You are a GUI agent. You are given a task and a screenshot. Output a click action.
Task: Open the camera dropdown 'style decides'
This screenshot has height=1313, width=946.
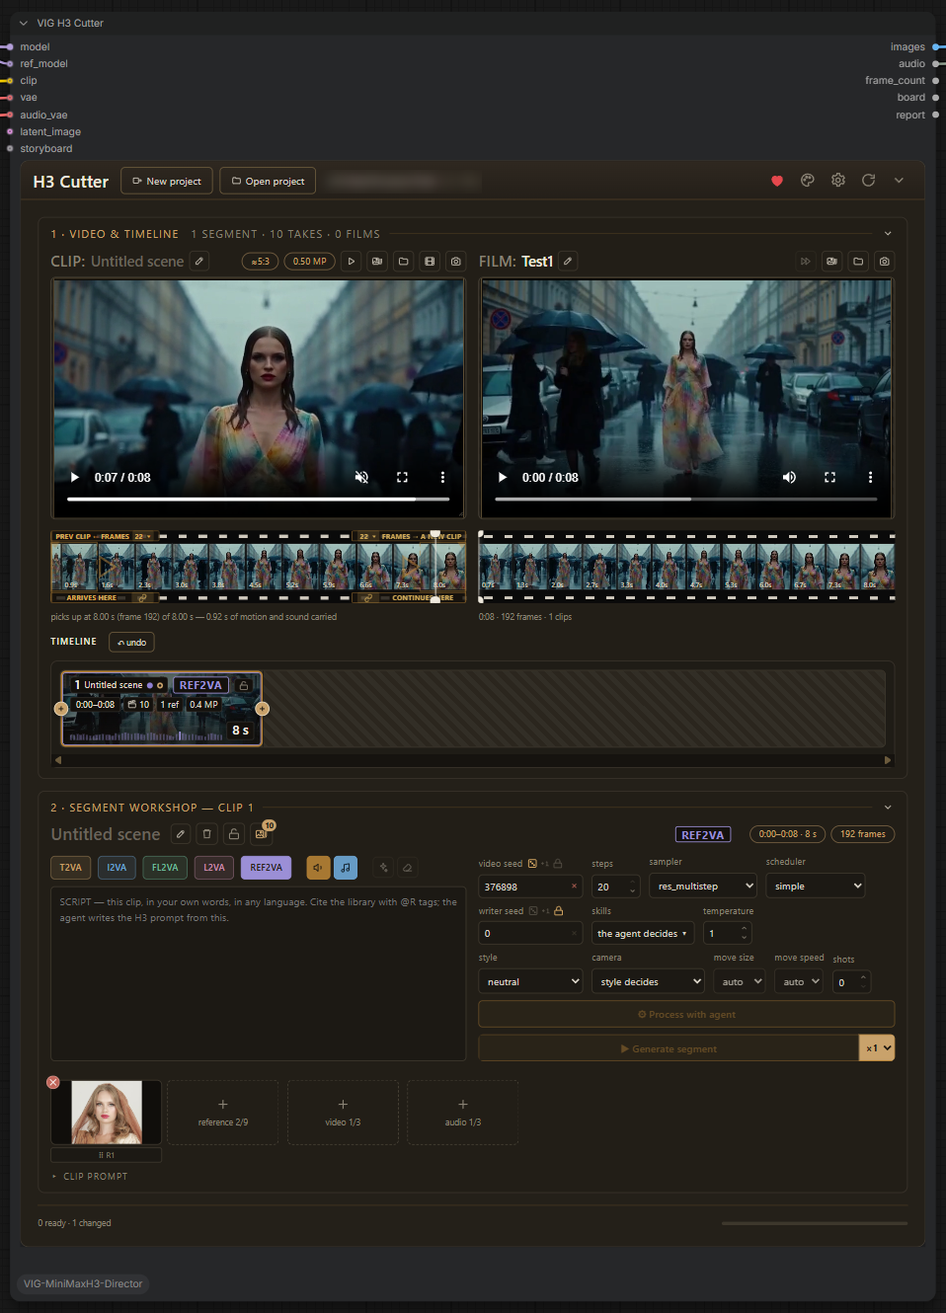pyautogui.click(x=648, y=982)
